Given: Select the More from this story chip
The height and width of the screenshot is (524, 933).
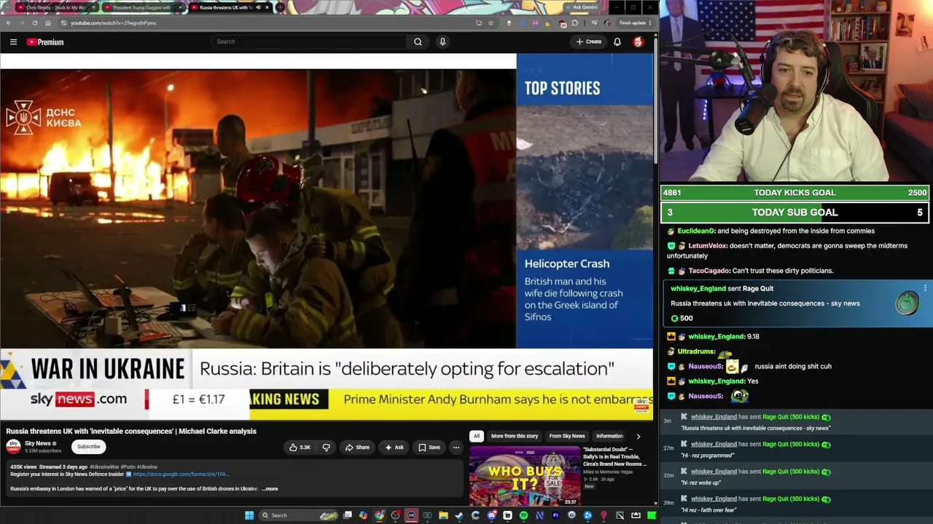Looking at the screenshot, I should pyautogui.click(x=515, y=436).
